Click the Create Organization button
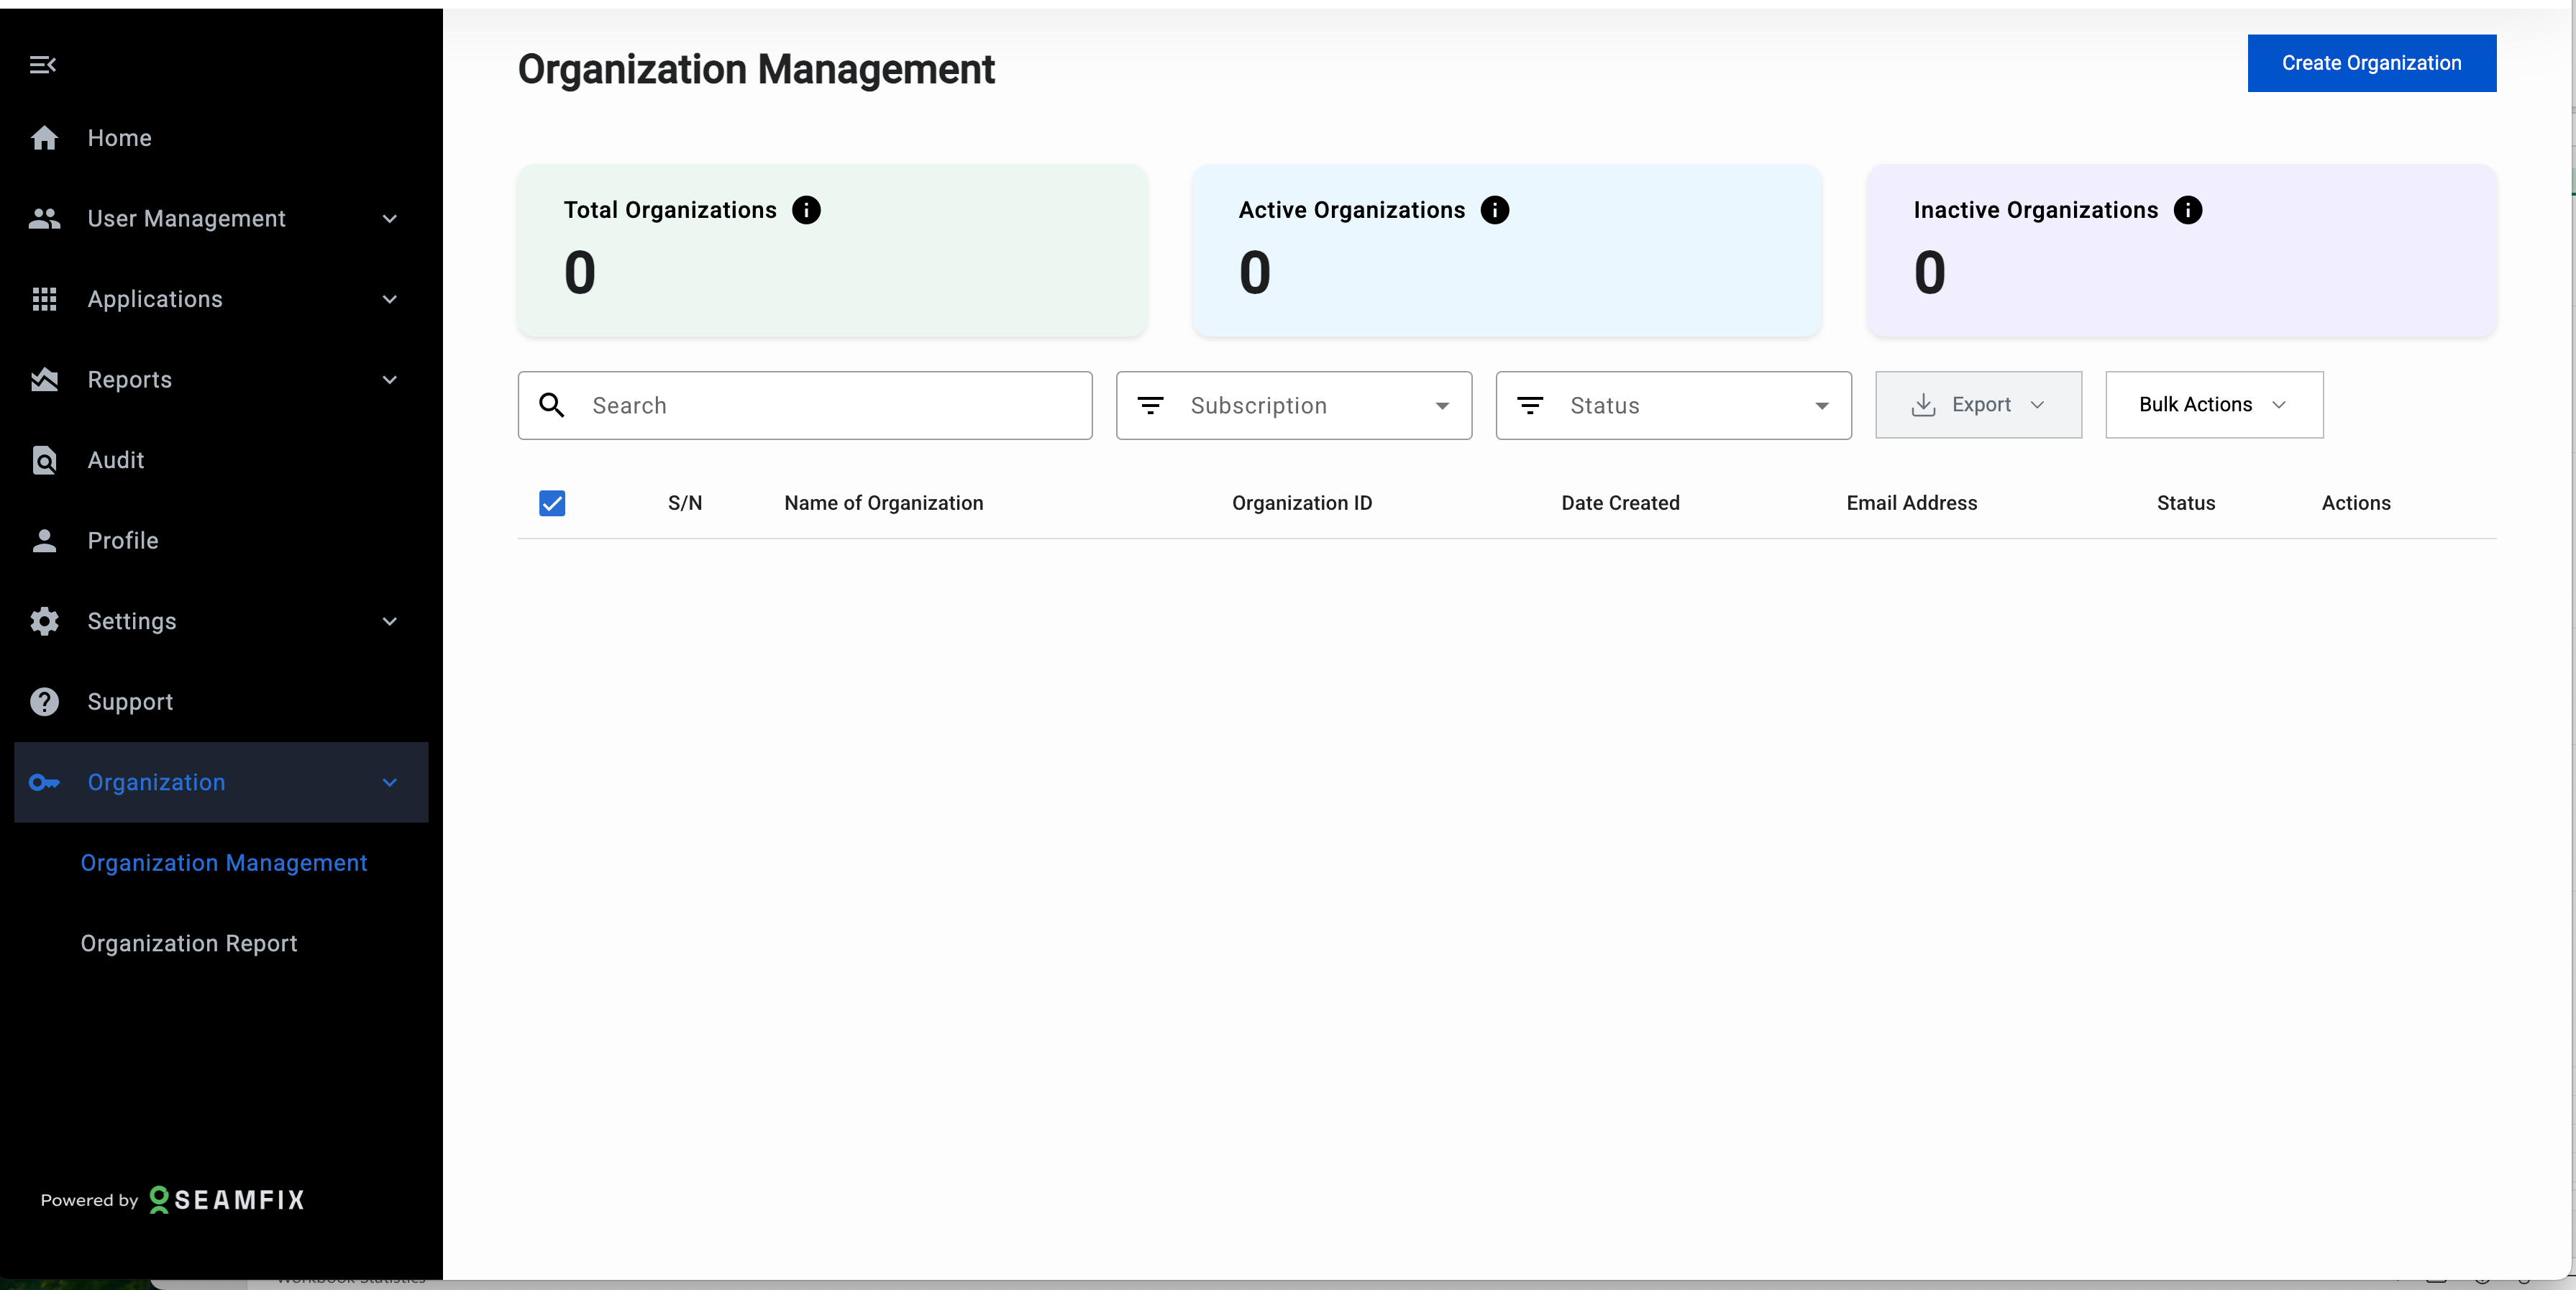Image resolution: width=2576 pixels, height=1290 pixels. click(2370, 63)
